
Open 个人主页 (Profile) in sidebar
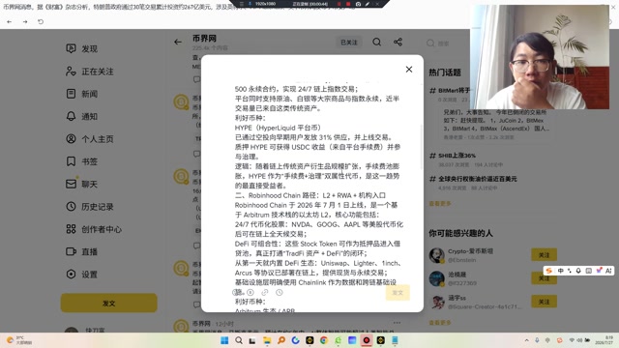[90, 139]
